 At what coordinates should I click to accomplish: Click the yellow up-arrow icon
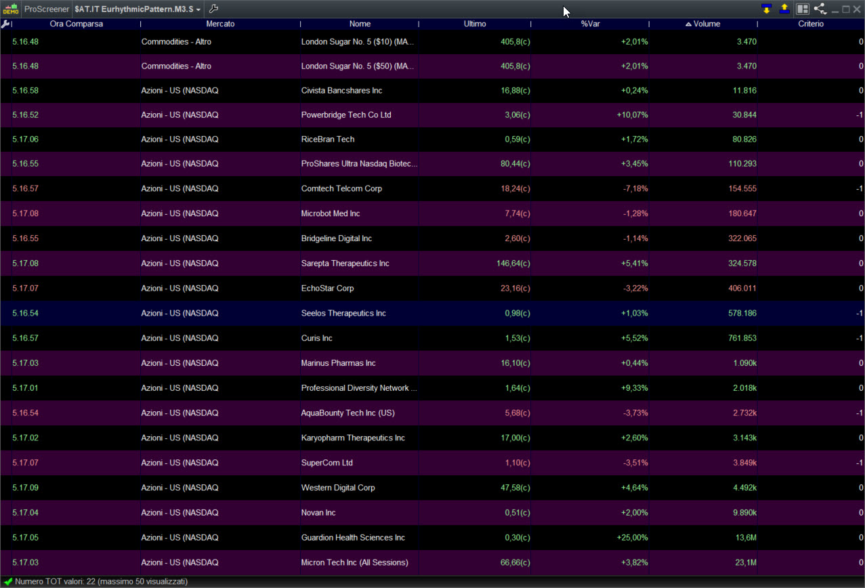[784, 9]
